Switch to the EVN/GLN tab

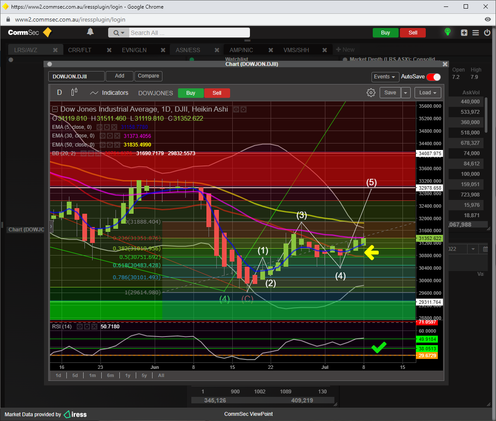pyautogui.click(x=134, y=50)
